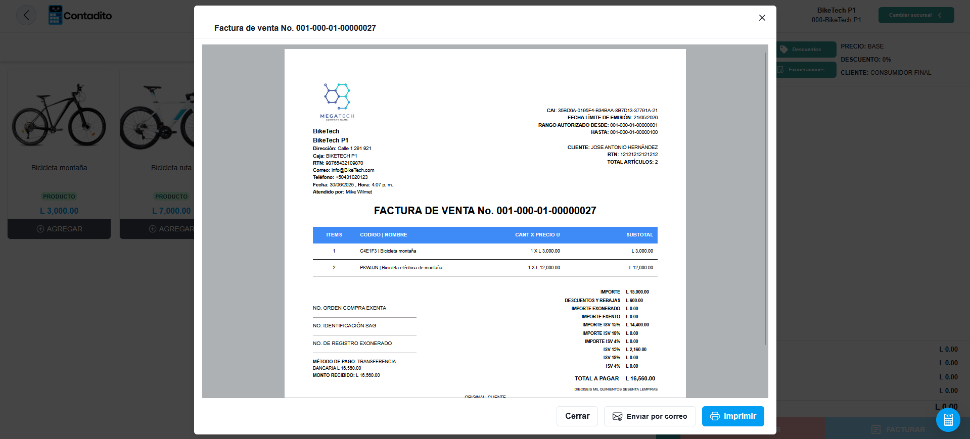Click the 'TOTAL A PAGAR' label
Screen dimensions: 970x439
coord(596,378)
